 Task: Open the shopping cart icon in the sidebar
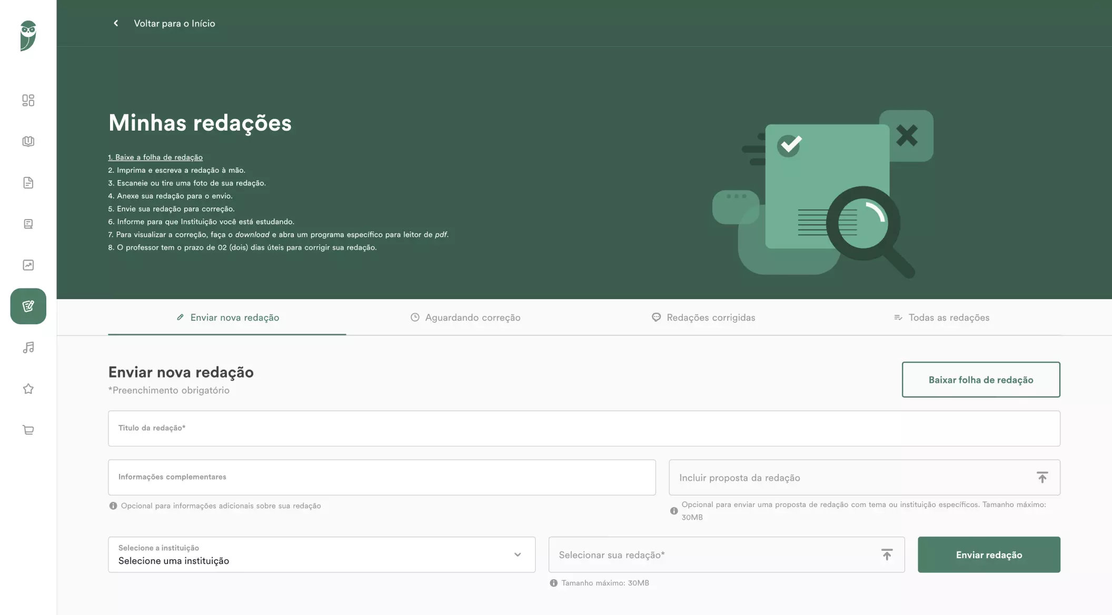click(x=28, y=430)
